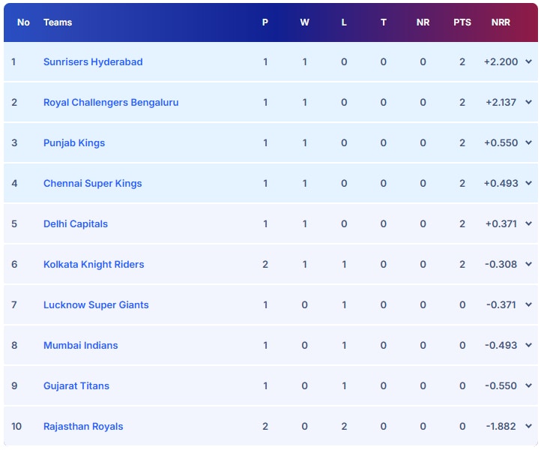Expand Gujarat Titans row chevron
Screen dimensions: 541x450
coord(528,386)
